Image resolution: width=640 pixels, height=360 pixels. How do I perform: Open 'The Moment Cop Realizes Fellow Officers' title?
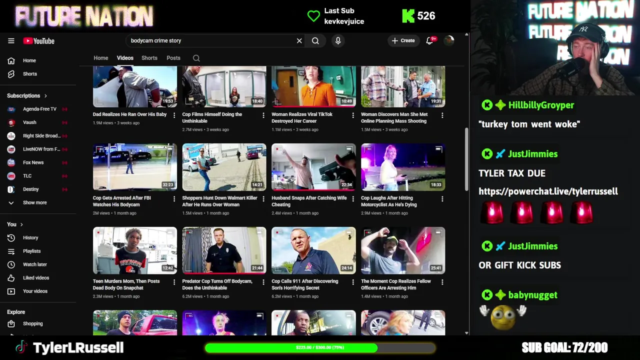coord(395,284)
